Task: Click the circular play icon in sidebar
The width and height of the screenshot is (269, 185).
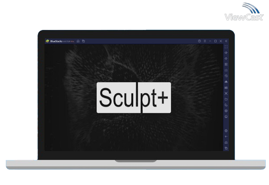Action: click(226, 76)
